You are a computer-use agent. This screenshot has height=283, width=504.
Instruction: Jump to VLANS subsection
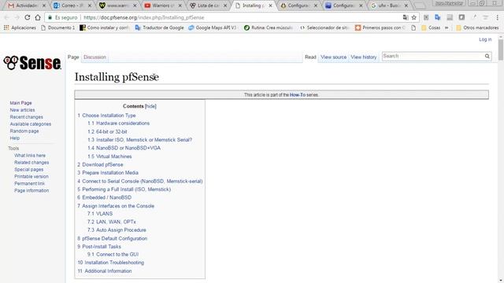100,214
